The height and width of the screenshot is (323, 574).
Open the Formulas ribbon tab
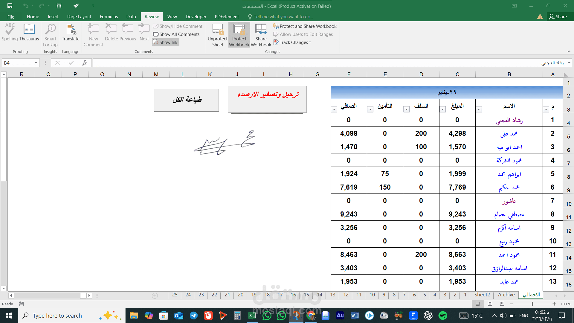pyautogui.click(x=109, y=16)
